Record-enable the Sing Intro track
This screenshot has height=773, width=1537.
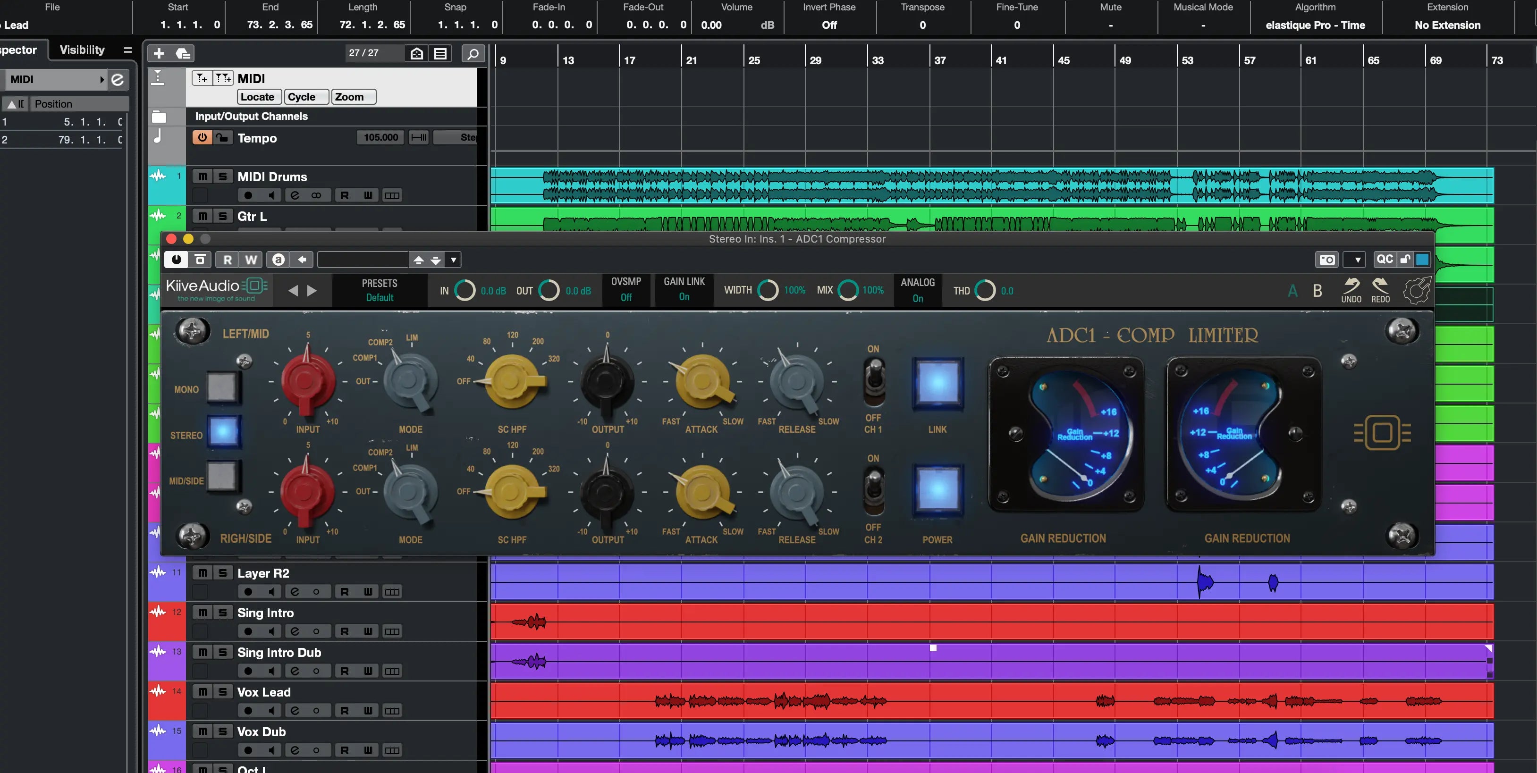click(248, 631)
